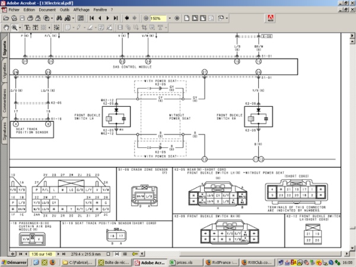Expand the Zoom tool options arrow
This screenshot has width=356, height=267.
point(20,28)
